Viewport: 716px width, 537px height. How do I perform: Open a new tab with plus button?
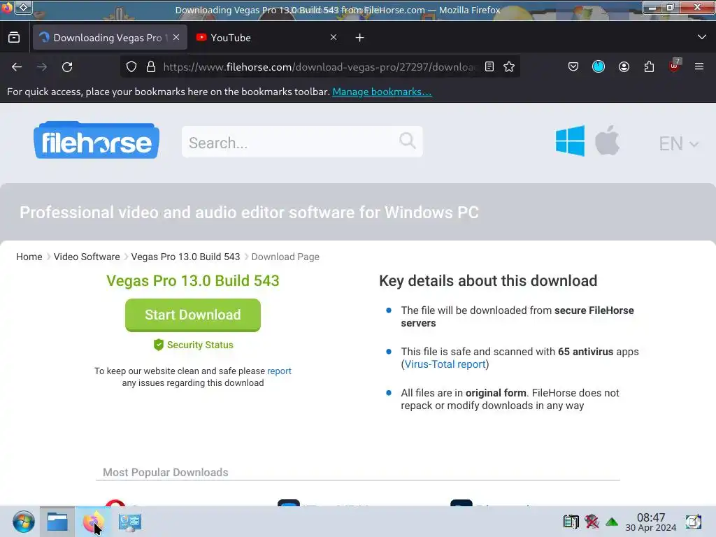(360, 38)
